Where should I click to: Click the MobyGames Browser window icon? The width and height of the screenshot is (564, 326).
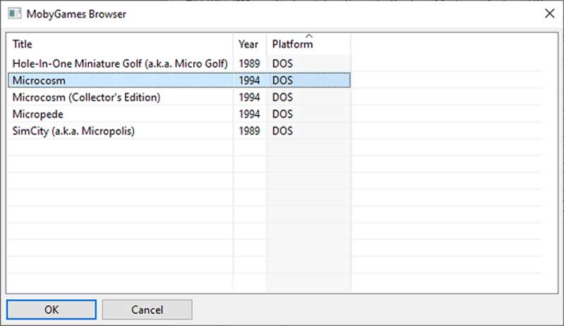(x=14, y=13)
